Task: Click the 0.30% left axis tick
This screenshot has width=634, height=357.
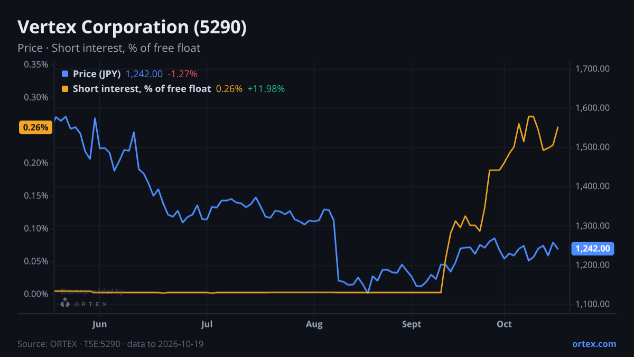Action: point(36,97)
